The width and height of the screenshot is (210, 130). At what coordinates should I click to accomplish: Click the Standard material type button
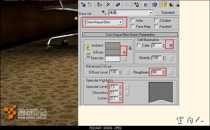(x=168, y=13)
